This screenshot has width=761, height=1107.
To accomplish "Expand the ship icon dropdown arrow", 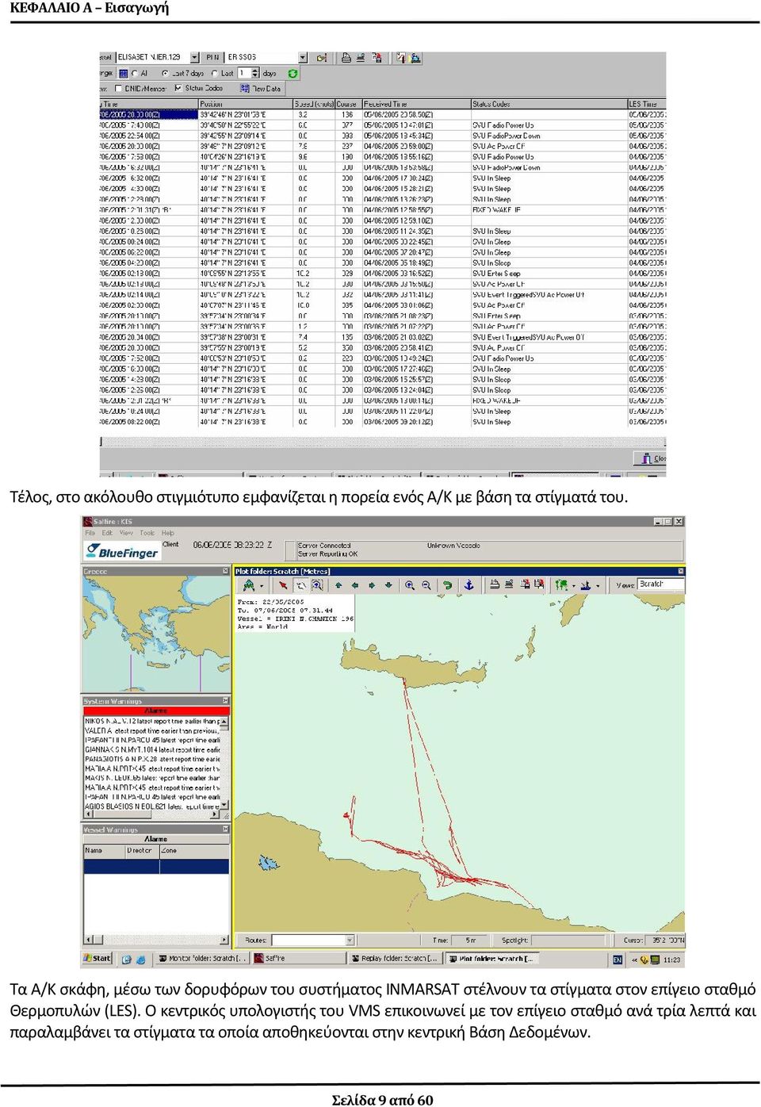I will [x=598, y=586].
